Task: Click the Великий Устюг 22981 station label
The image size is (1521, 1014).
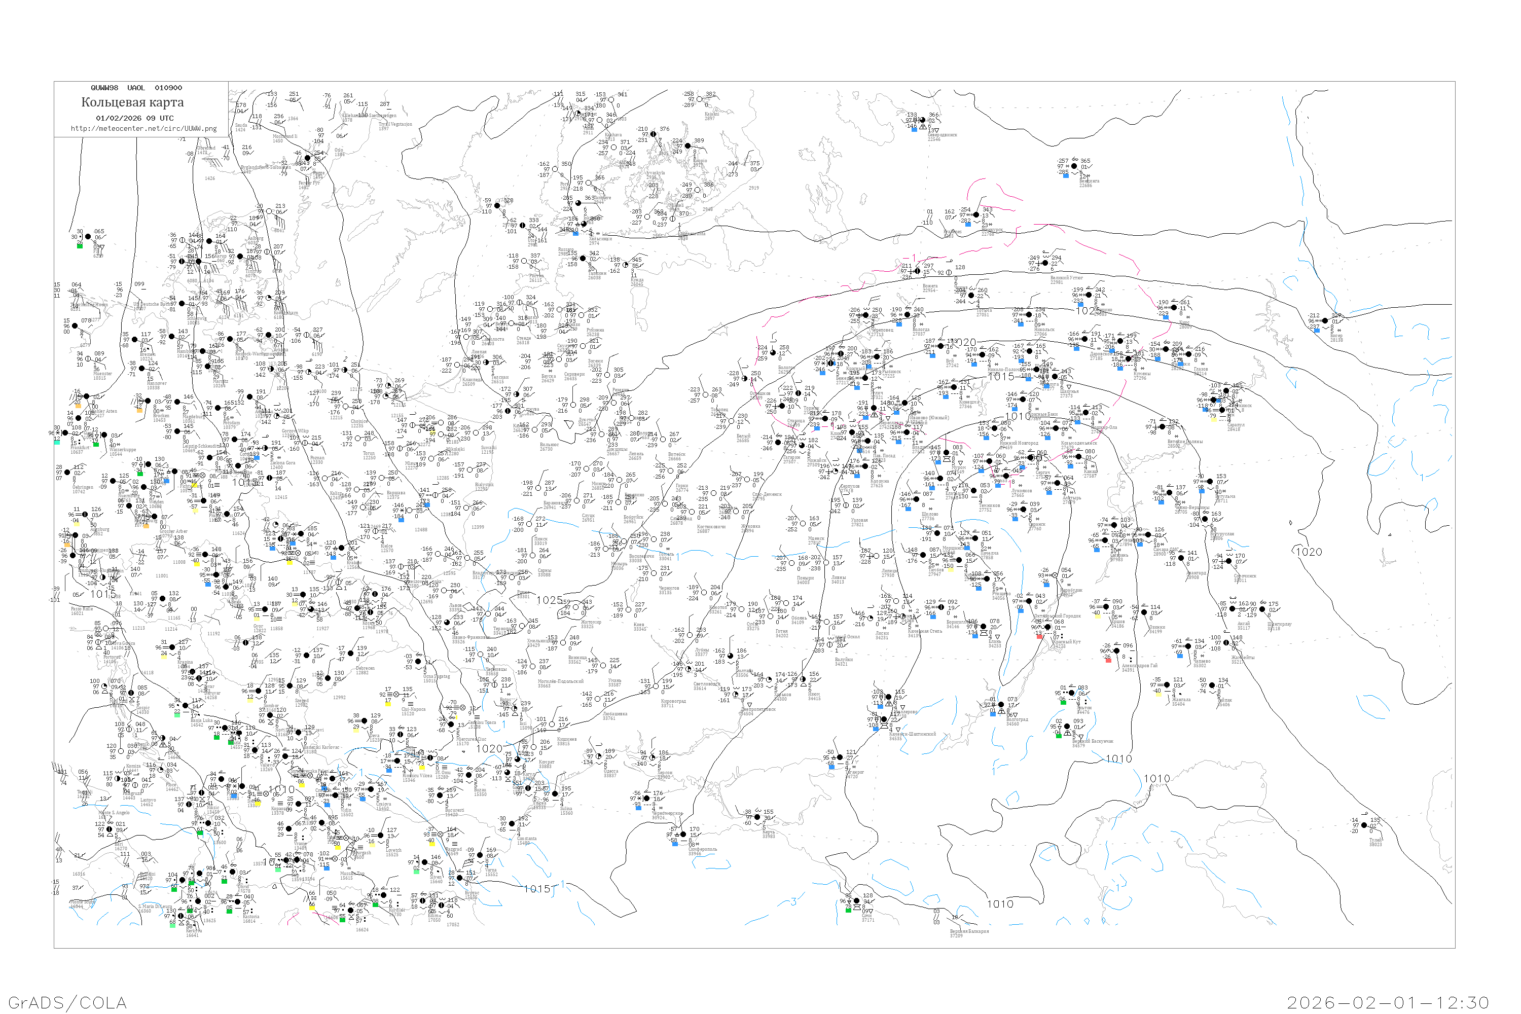Action: click(1066, 279)
